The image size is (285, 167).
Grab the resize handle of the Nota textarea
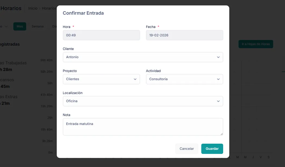click(222, 134)
